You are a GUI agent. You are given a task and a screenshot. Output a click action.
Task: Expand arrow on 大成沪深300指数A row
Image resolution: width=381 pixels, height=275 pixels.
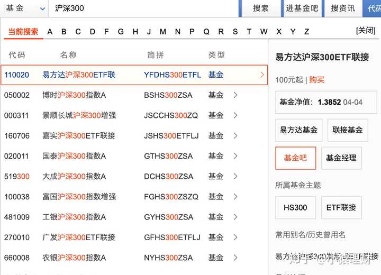[235, 176]
